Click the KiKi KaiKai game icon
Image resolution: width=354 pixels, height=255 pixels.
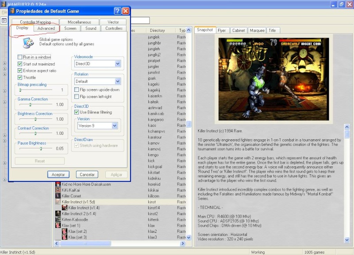tap(58, 190)
